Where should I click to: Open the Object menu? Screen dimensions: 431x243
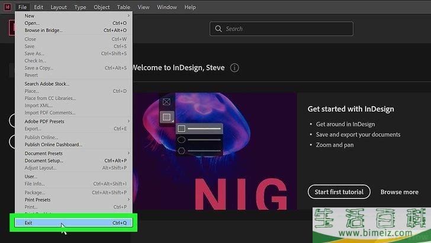click(x=101, y=7)
